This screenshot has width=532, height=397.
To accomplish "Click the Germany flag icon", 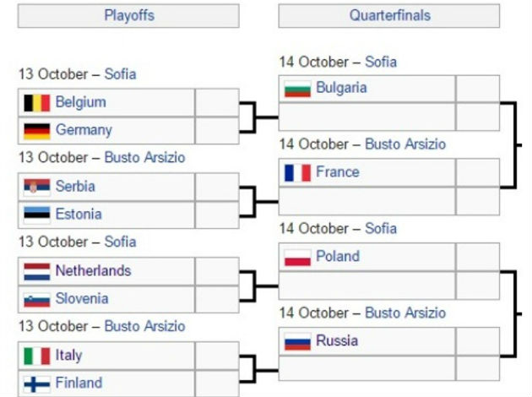I will 36,131.
